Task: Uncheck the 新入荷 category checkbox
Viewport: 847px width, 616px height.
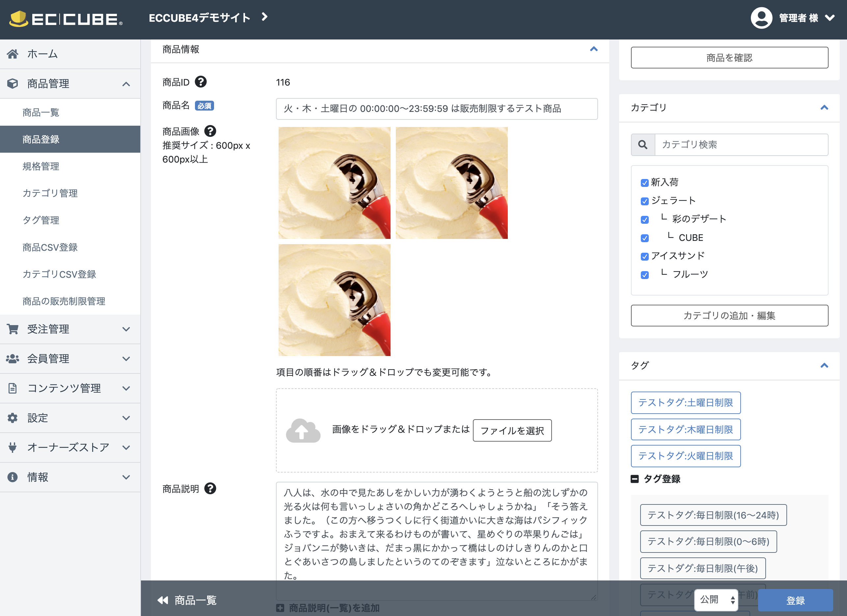Action: coord(644,183)
